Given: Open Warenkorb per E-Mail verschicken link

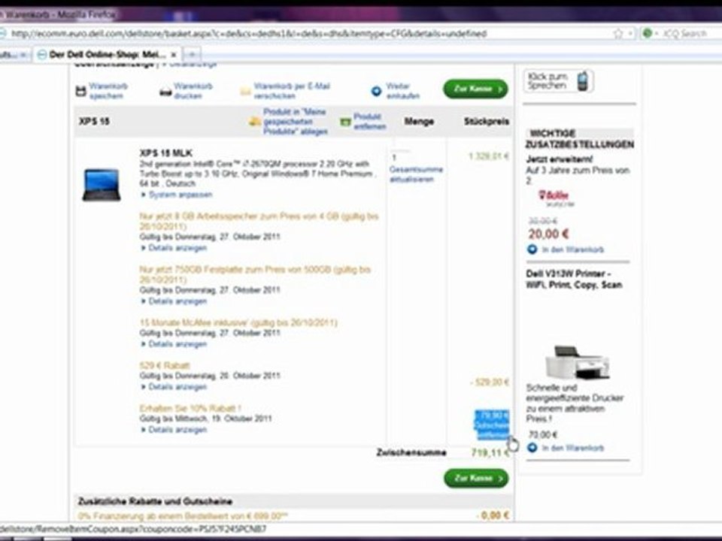Looking at the screenshot, I should [292, 91].
